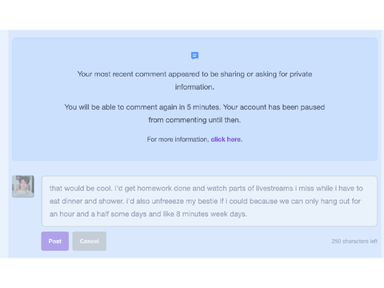Open the user avatar thumbnail

coord(23,186)
